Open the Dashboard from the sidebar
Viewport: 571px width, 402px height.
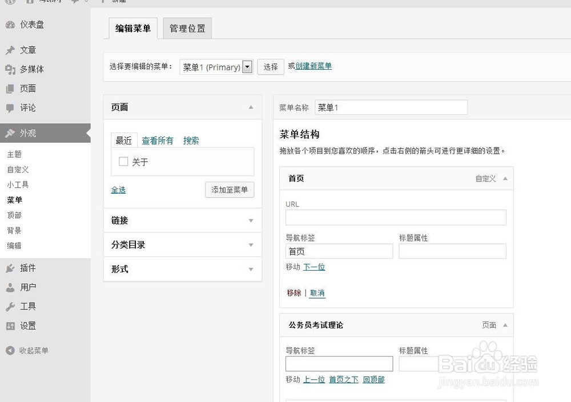(27, 25)
